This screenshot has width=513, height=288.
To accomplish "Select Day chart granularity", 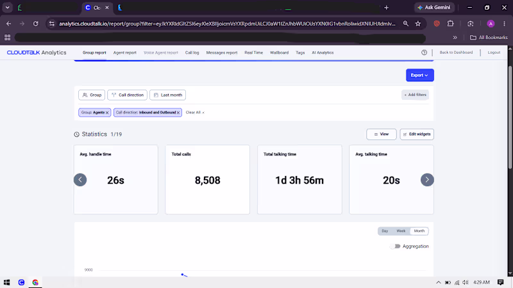I will (385, 231).
